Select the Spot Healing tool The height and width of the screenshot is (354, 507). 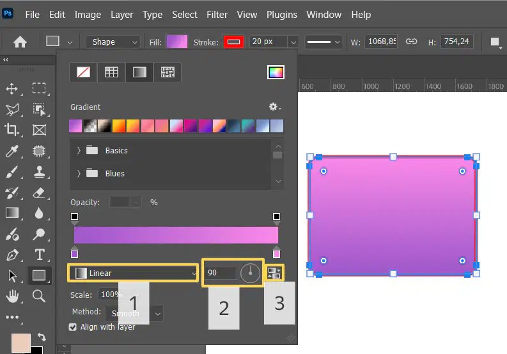tap(39, 151)
